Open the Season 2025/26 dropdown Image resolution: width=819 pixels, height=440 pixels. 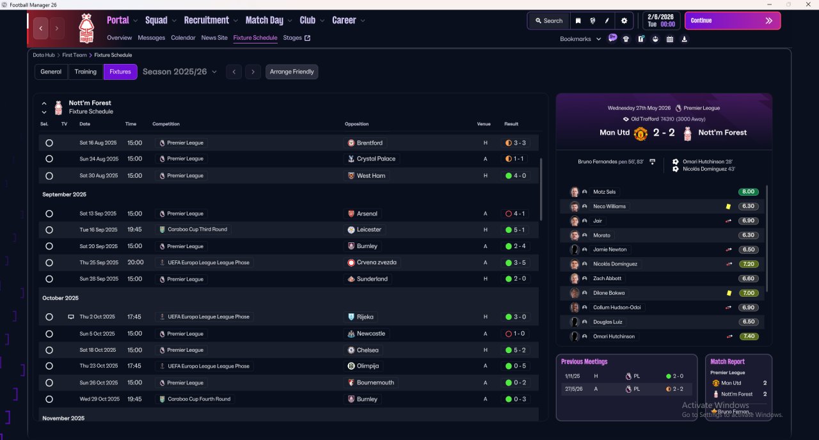180,72
